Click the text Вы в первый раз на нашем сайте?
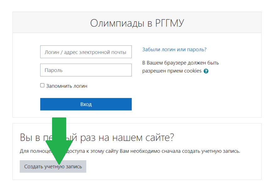This screenshot has height=186, width=276. point(97,137)
